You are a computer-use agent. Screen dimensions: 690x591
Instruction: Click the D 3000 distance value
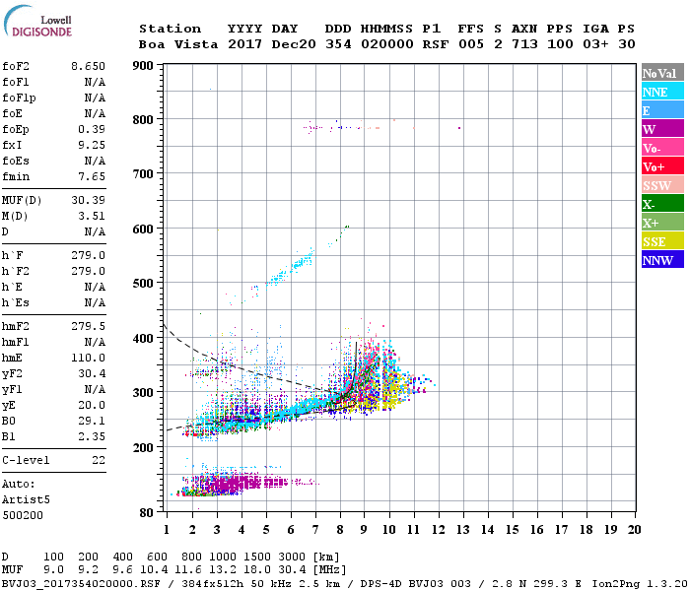[292, 557]
